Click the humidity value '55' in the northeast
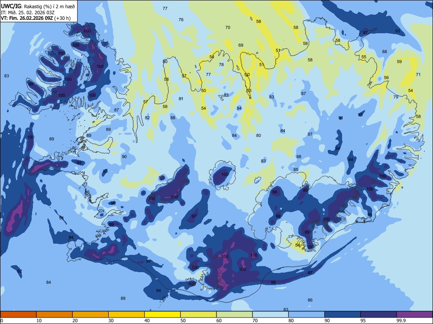Image resolution: width=433 pixels, height=324 pixels. tap(364, 57)
